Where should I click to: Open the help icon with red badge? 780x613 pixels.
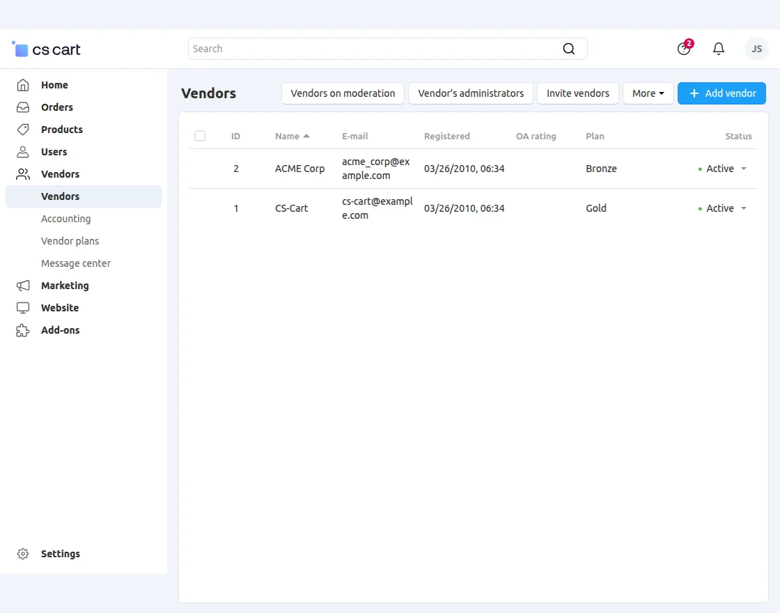684,49
